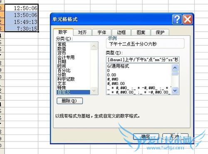Select cell containing 12:50:06
This screenshot has height=154, width=208.
point(22,8)
